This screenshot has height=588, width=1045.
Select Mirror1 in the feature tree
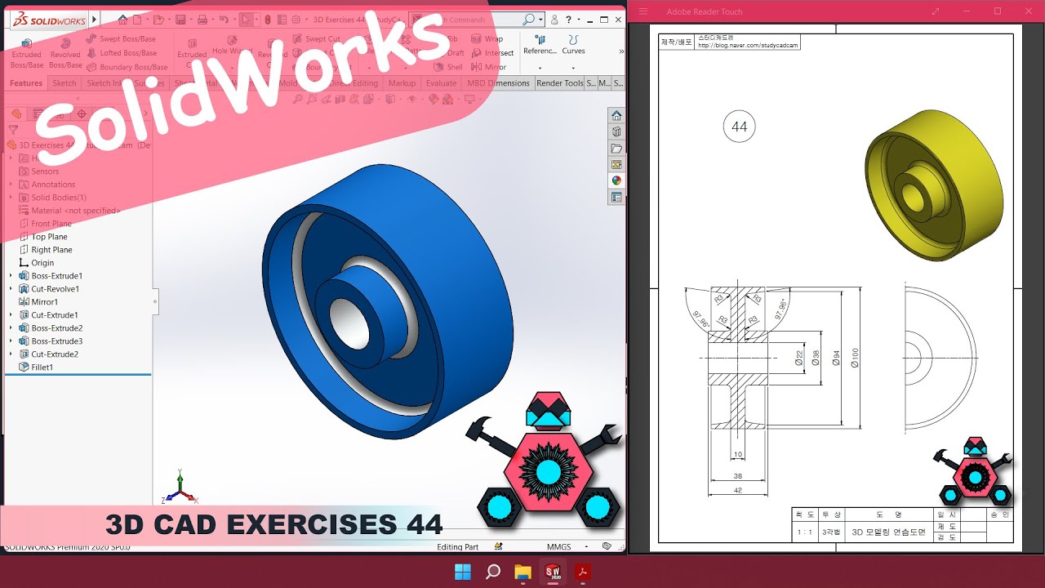[x=38, y=302]
